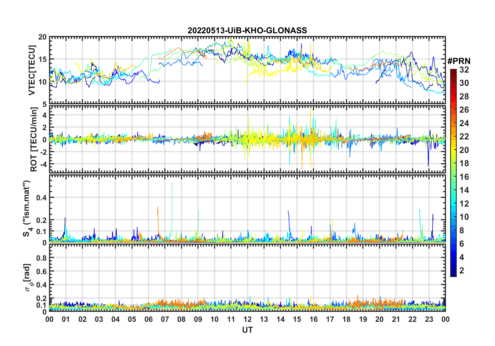Click UT axis tick label "23"

click(429, 319)
